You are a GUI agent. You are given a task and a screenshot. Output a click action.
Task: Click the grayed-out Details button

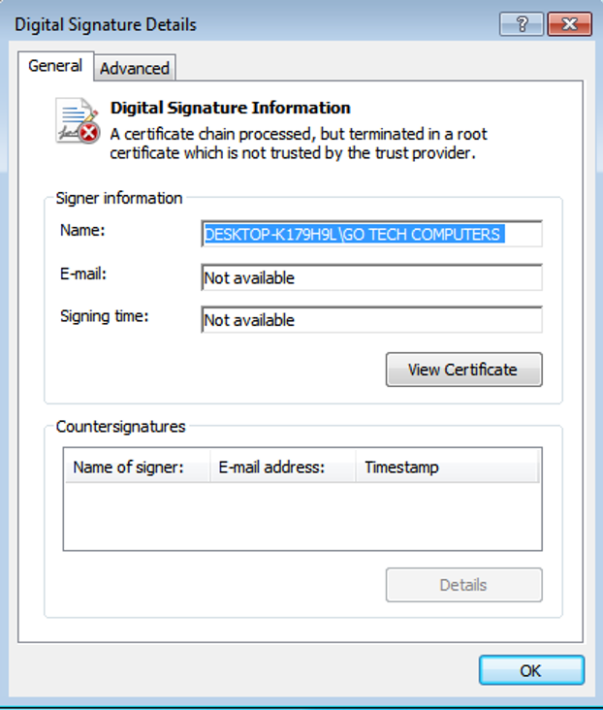pyautogui.click(x=463, y=585)
